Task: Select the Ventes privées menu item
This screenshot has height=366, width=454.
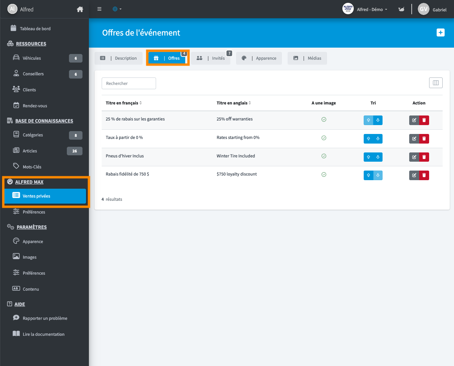Action: 45,196
